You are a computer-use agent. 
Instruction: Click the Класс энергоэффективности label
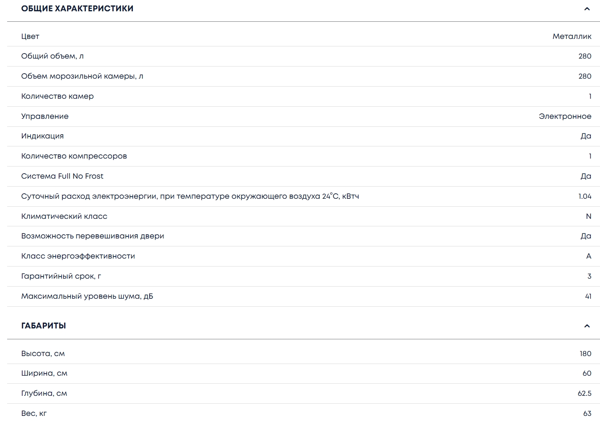click(78, 256)
